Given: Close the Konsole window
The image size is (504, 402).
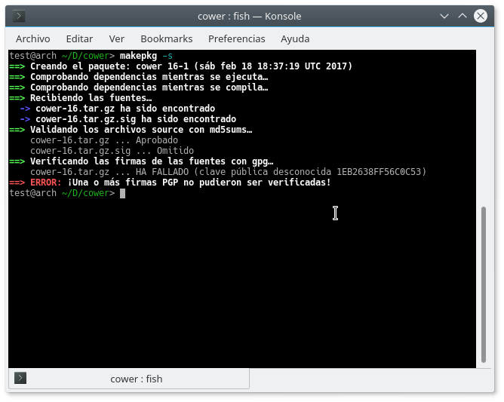Looking at the screenshot, I should [481, 16].
